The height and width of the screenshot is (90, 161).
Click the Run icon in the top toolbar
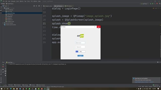pyautogui.click(x=150, y=4)
